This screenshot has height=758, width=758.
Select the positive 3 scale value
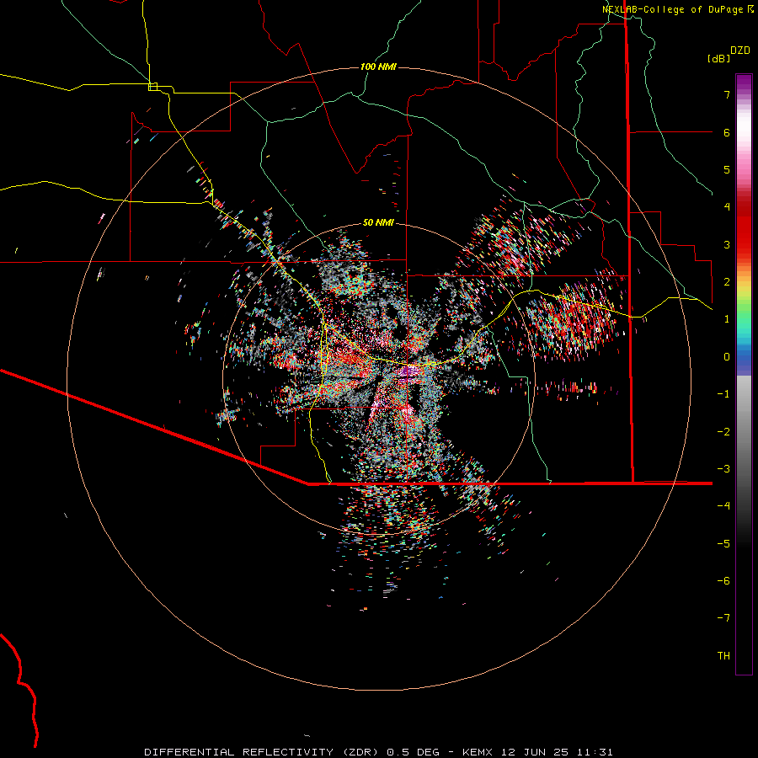point(727,244)
